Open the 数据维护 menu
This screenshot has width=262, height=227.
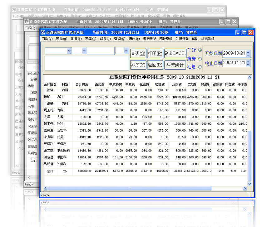[x=150, y=39]
